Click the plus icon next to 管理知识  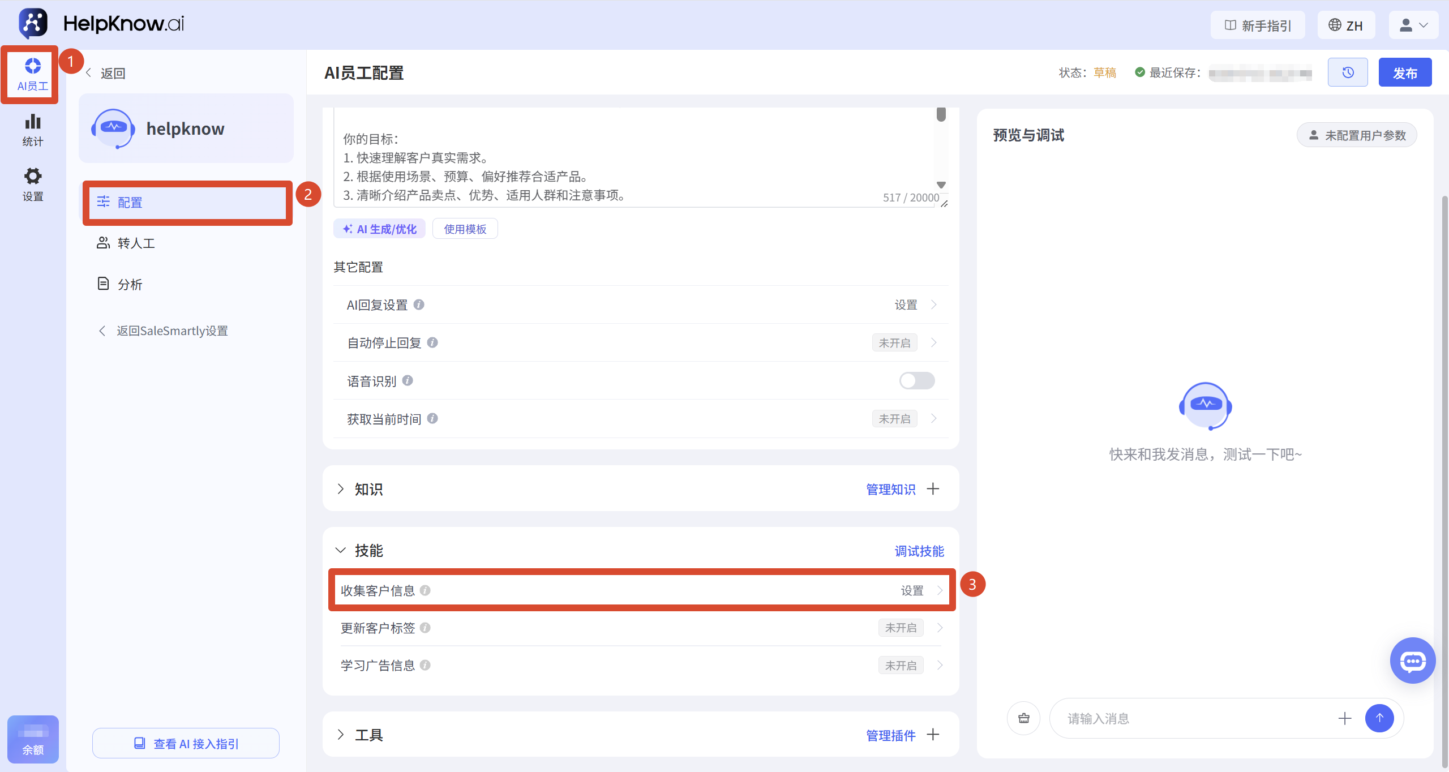pyautogui.click(x=933, y=488)
